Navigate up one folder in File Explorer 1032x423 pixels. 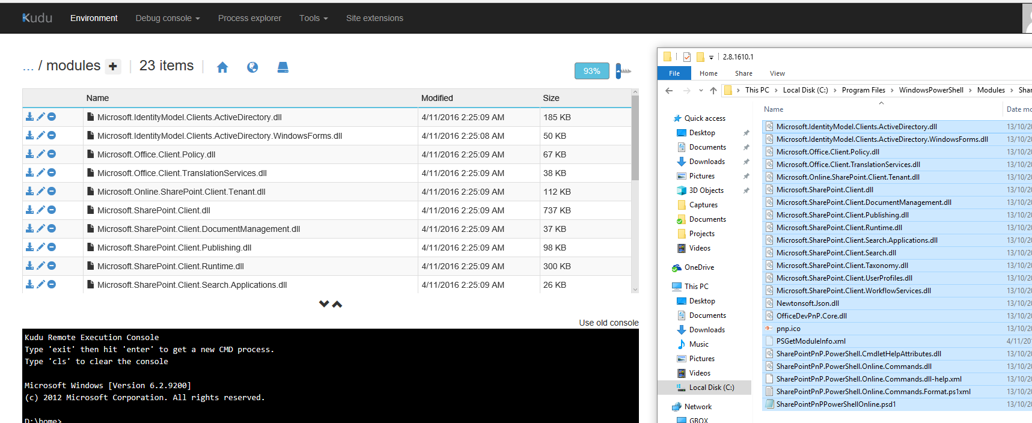coord(713,90)
